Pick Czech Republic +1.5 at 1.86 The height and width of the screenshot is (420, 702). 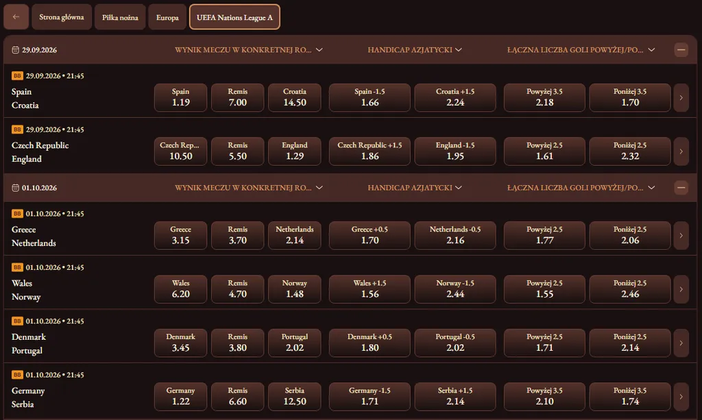point(370,151)
